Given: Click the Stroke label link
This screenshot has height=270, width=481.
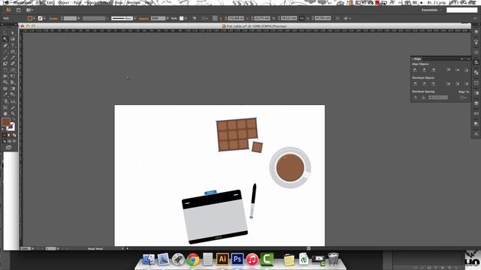Looking at the screenshot, I should pos(53,18).
